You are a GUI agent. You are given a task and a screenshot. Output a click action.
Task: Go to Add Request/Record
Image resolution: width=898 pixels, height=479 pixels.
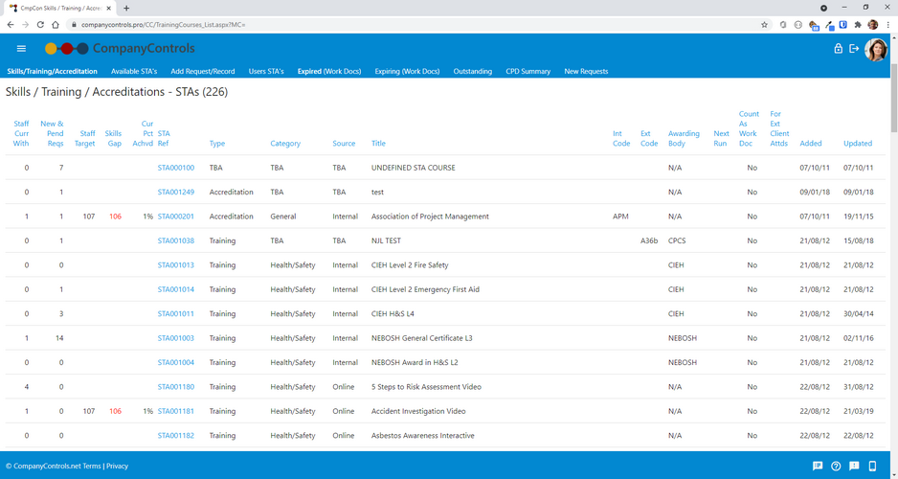tap(203, 71)
